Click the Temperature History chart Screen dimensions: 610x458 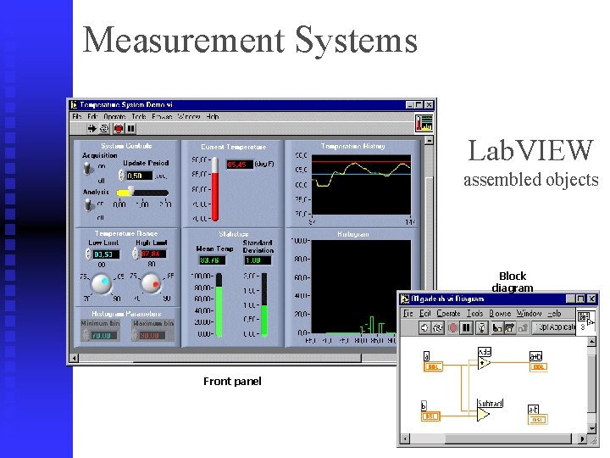click(361, 184)
